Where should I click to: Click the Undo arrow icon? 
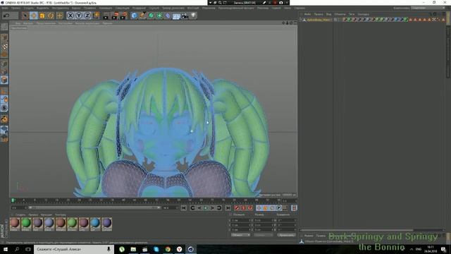[6, 16]
